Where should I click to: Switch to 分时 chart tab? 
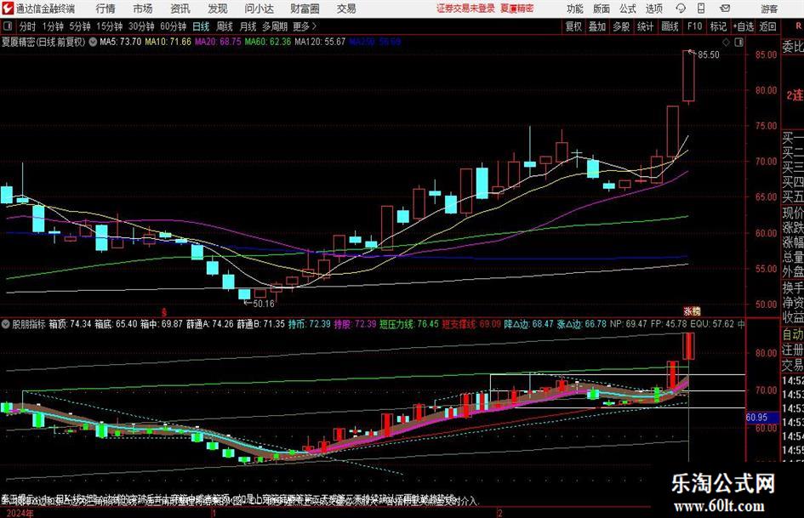point(28,26)
